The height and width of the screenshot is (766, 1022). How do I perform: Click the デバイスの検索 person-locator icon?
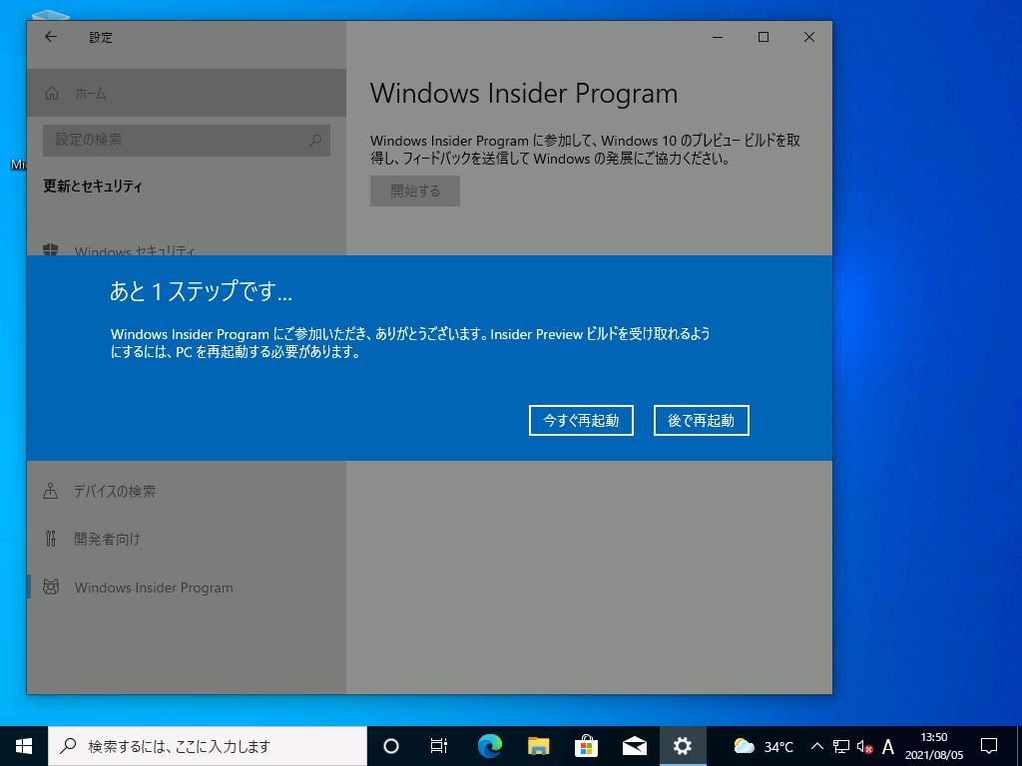click(x=51, y=491)
